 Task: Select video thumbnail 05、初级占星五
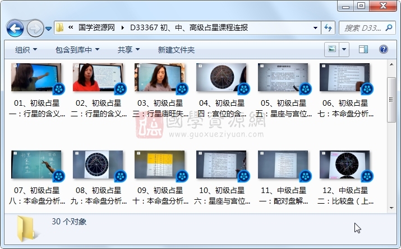[x=283, y=78]
